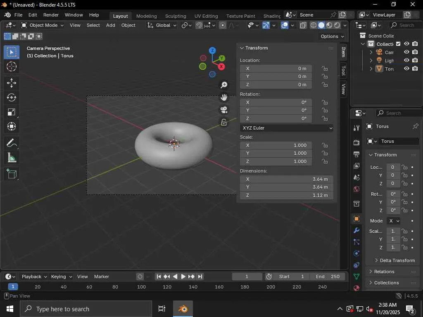Open the File menu

18,15
